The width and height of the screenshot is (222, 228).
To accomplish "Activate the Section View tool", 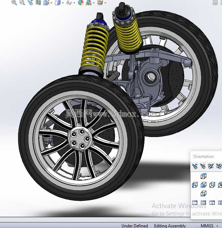I will (x=38, y=2).
